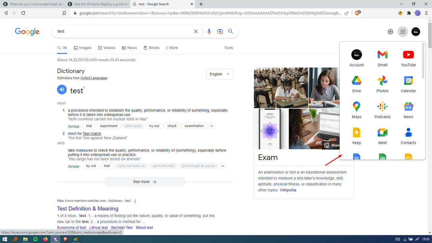Follow the Oxford Languages link

94,78
